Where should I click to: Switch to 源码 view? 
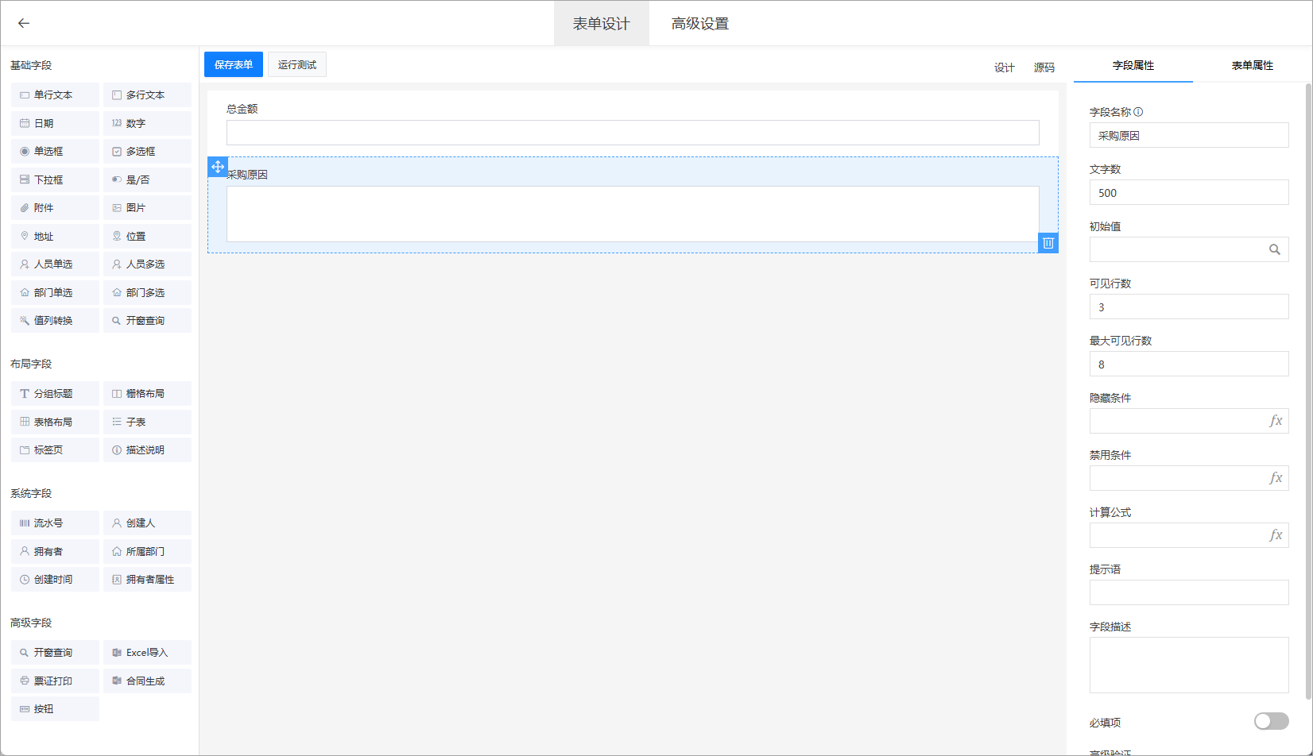(x=1044, y=67)
